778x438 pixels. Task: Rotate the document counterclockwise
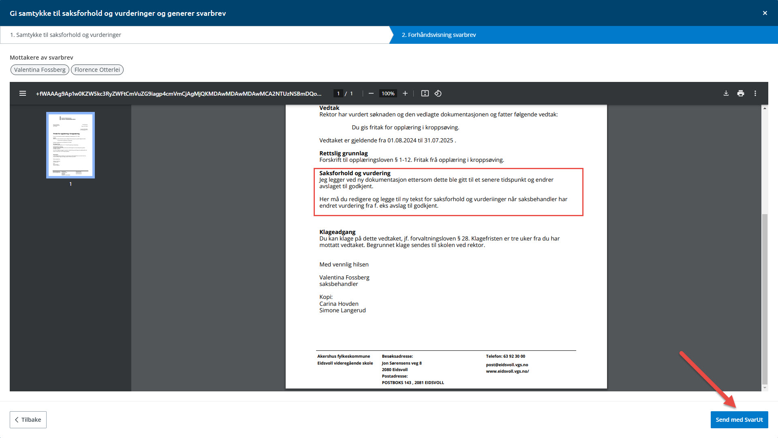point(438,93)
